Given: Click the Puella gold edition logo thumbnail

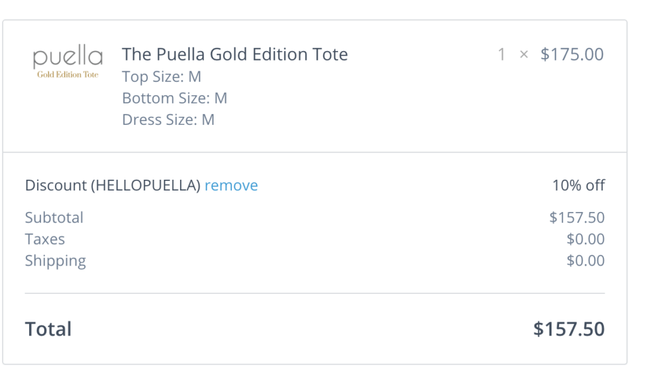Looking at the screenshot, I should 67,62.
